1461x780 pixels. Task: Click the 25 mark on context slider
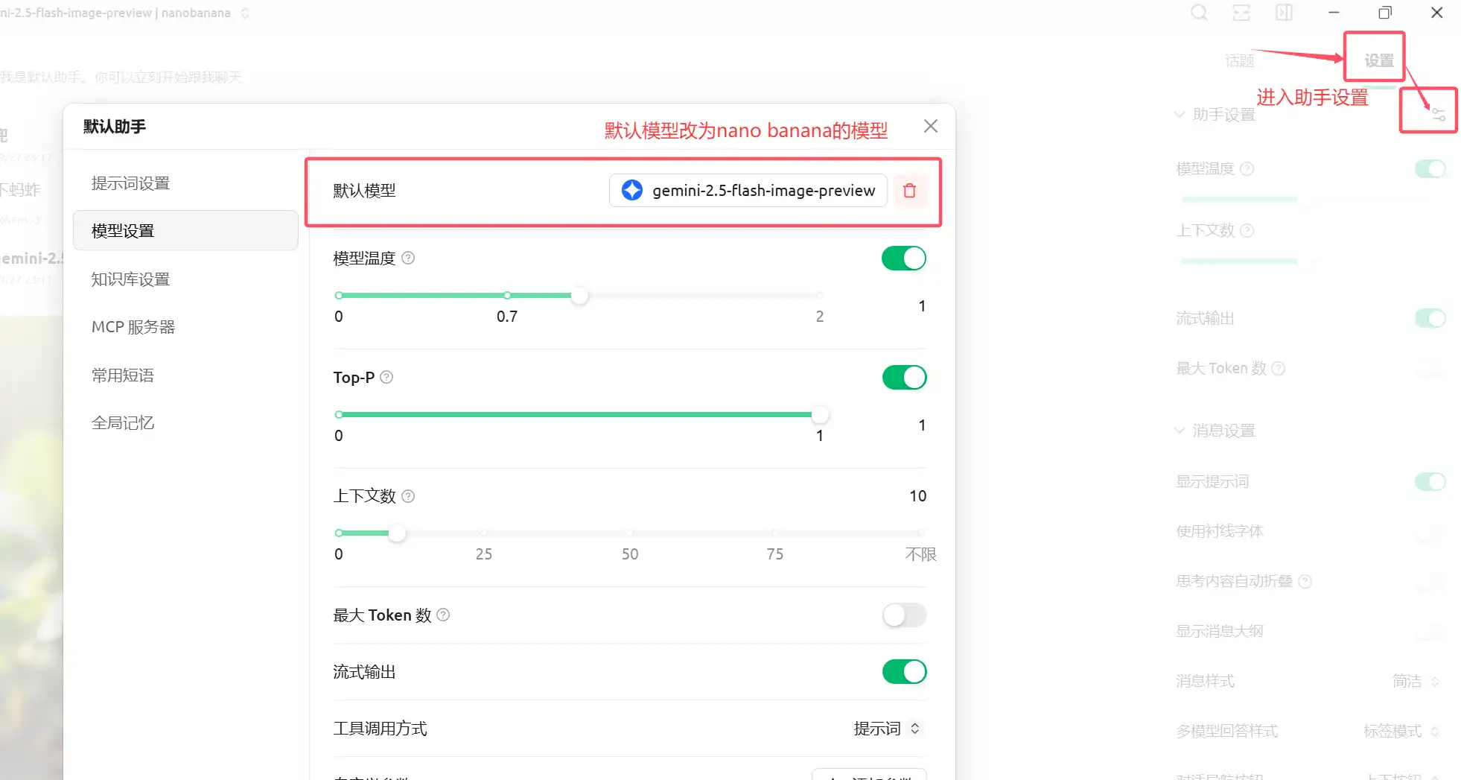coord(484,554)
